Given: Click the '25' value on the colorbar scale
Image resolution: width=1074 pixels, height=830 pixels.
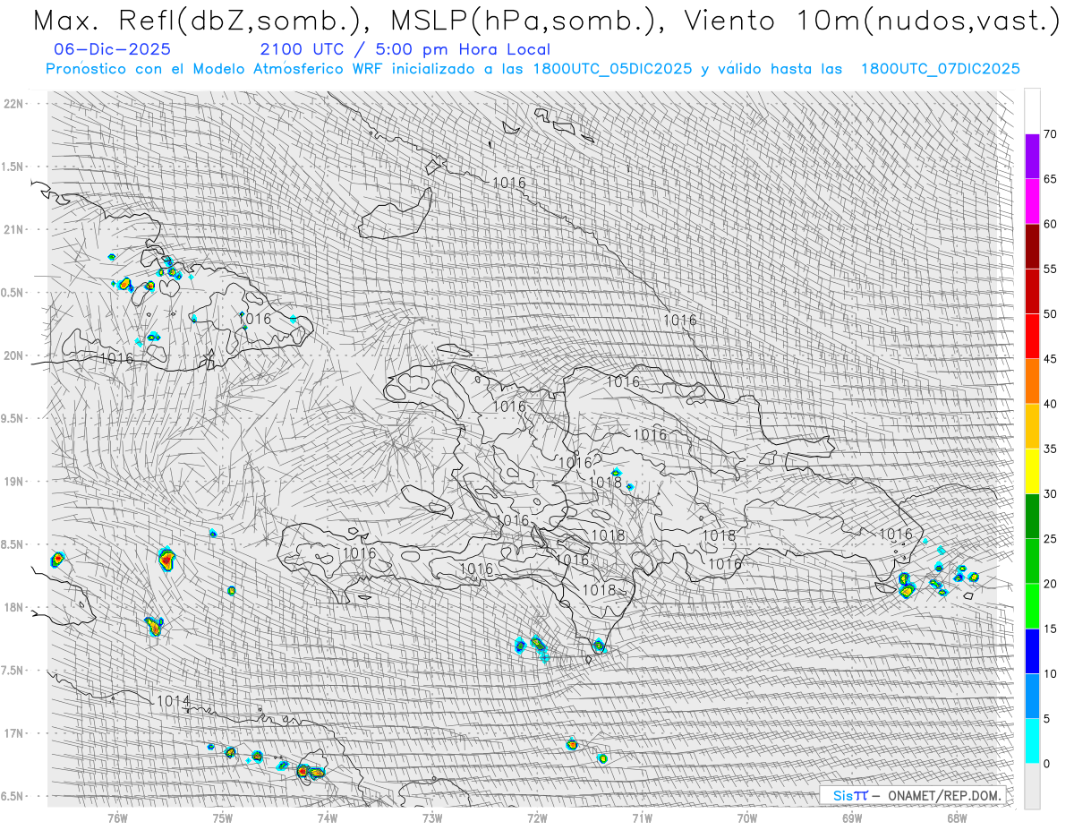Looking at the screenshot, I should (x=1050, y=539).
